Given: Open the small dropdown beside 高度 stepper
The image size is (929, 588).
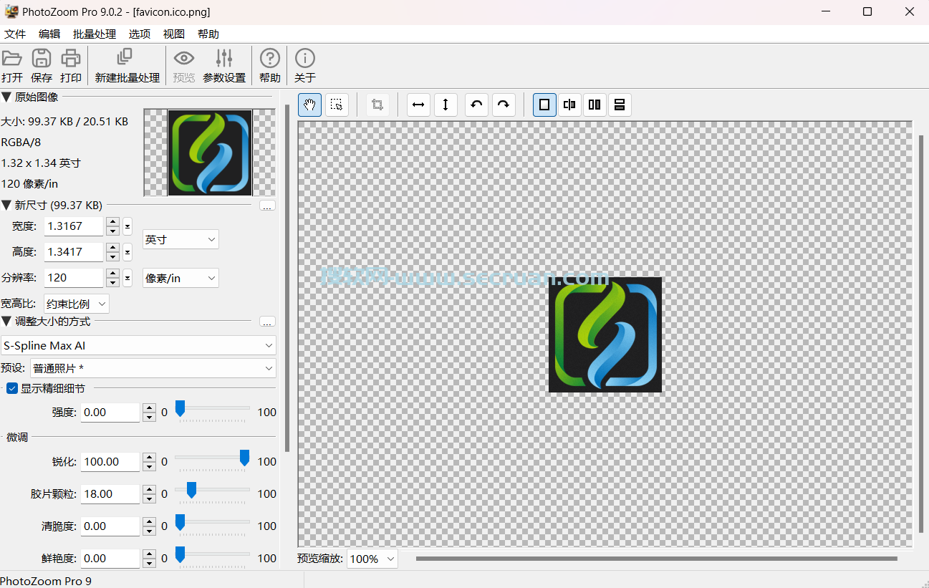Looking at the screenshot, I should (127, 252).
